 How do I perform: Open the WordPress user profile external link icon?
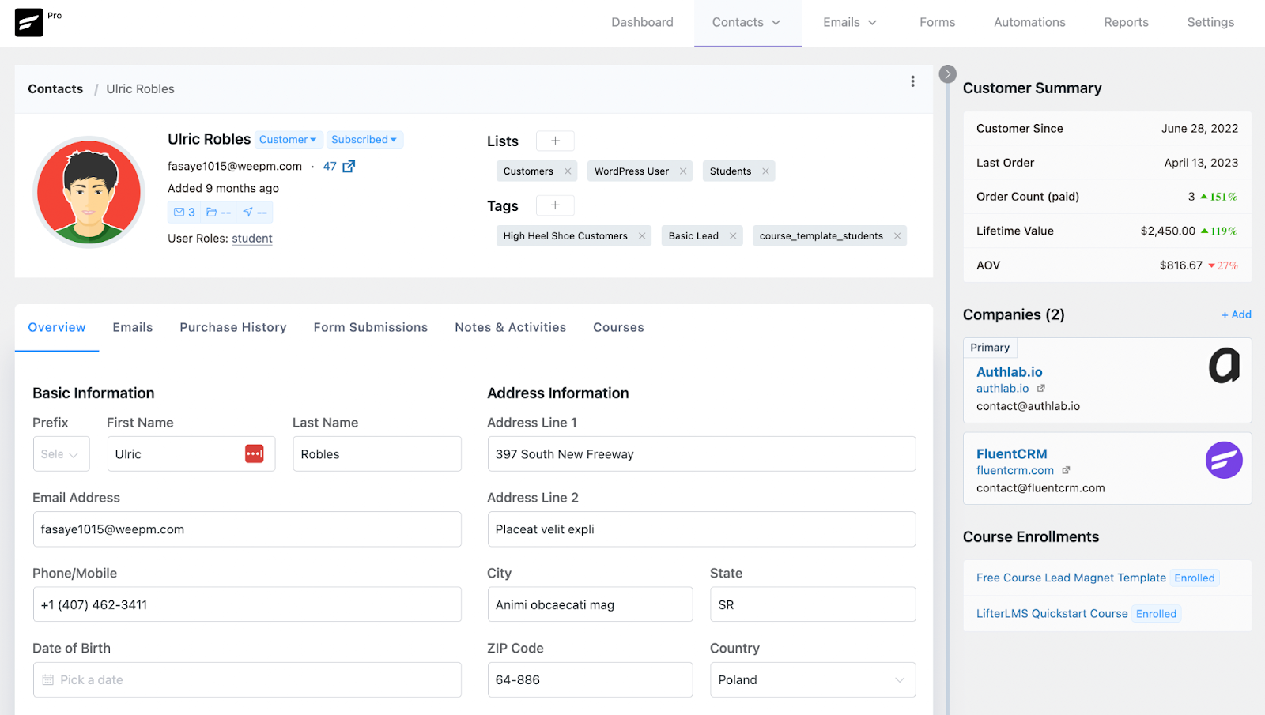click(349, 167)
